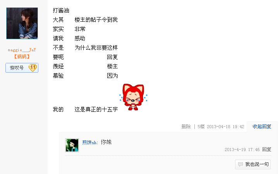This screenshot has height=174, width=280.
Task: Click the 5楼 floor number label
Action: coord(201,127)
